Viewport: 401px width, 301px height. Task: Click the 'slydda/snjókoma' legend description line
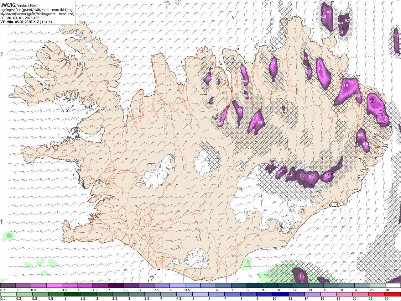[x=37, y=14]
